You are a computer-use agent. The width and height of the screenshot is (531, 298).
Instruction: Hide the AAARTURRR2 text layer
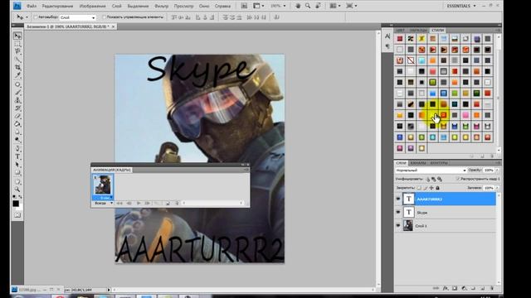click(398, 199)
